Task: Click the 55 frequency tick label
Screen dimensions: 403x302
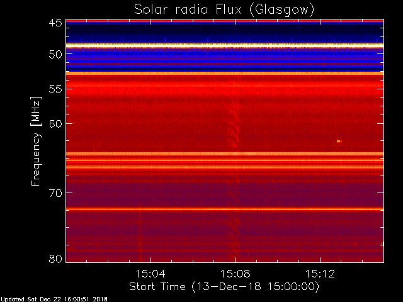Action: pyautogui.click(x=55, y=89)
